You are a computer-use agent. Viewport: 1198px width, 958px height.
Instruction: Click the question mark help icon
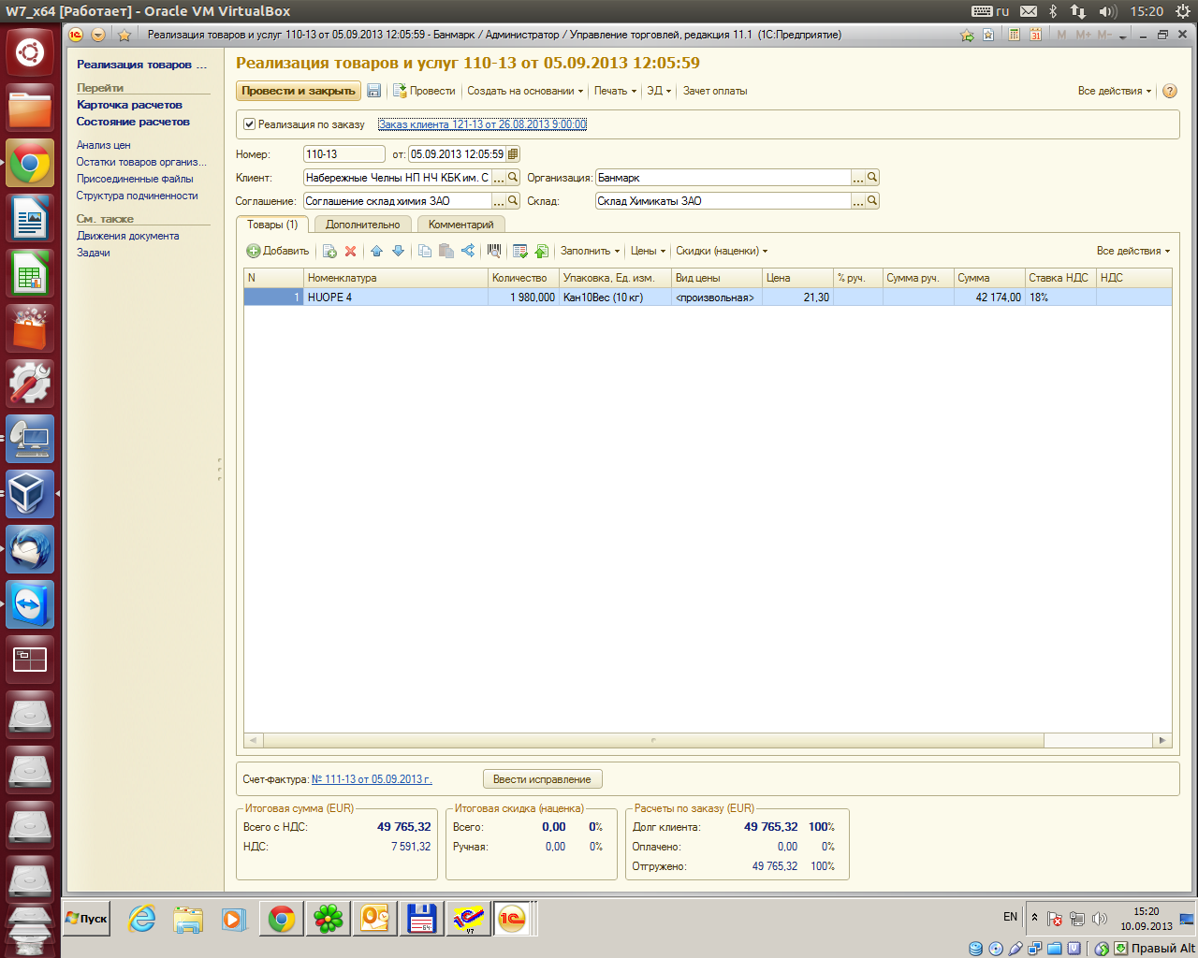click(x=1170, y=91)
